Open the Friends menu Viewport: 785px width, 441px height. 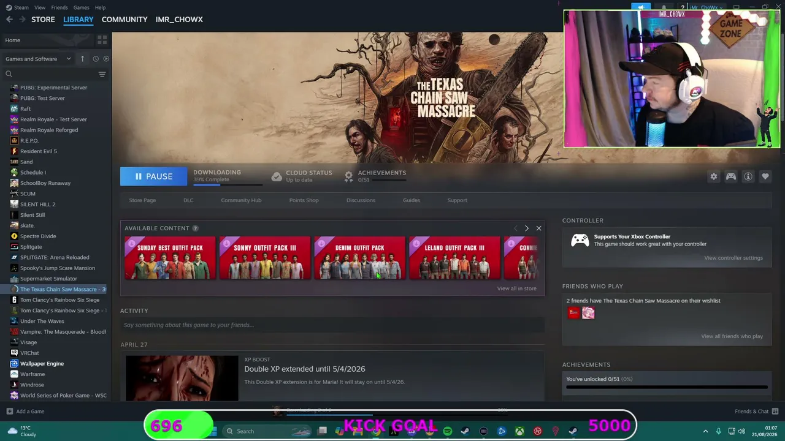click(x=59, y=7)
